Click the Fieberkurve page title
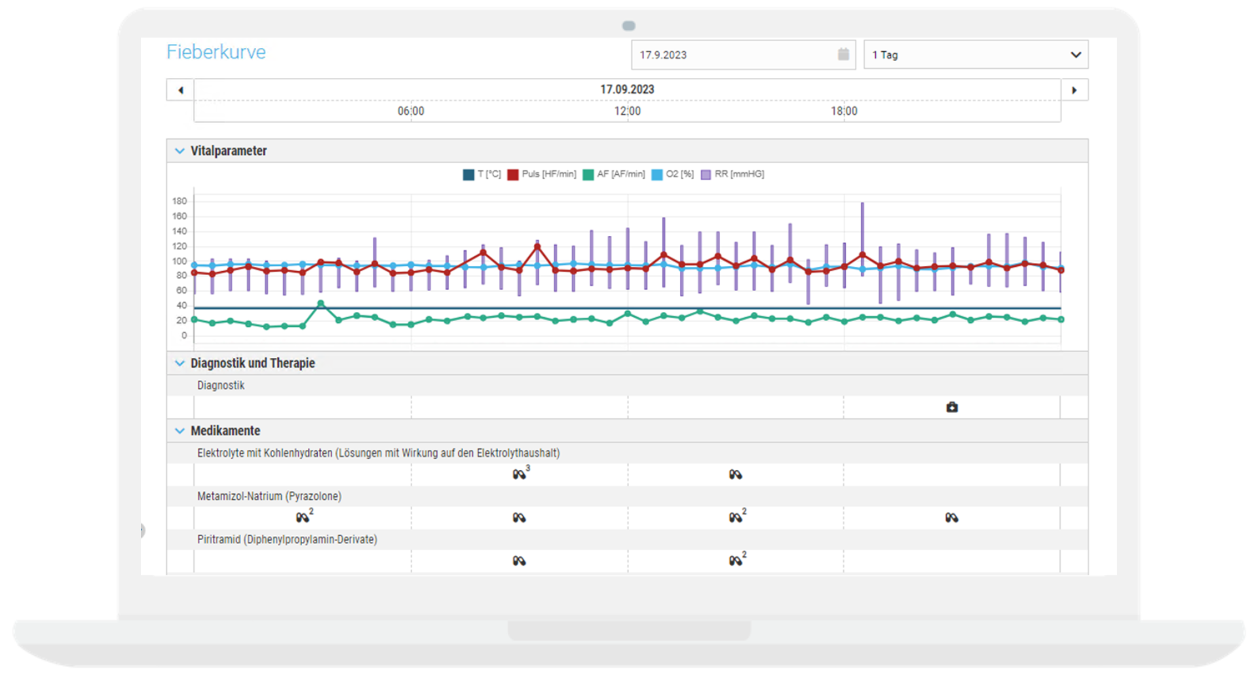Viewport: 1258px width, 675px height. tap(216, 52)
